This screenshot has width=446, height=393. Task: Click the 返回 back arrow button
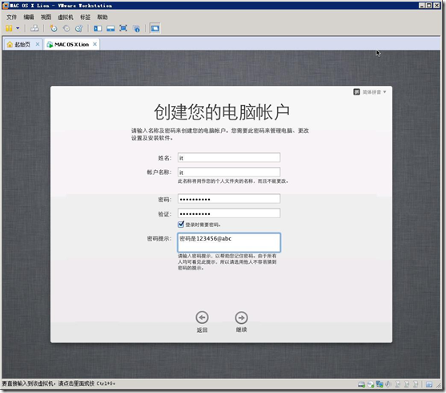[202, 318]
